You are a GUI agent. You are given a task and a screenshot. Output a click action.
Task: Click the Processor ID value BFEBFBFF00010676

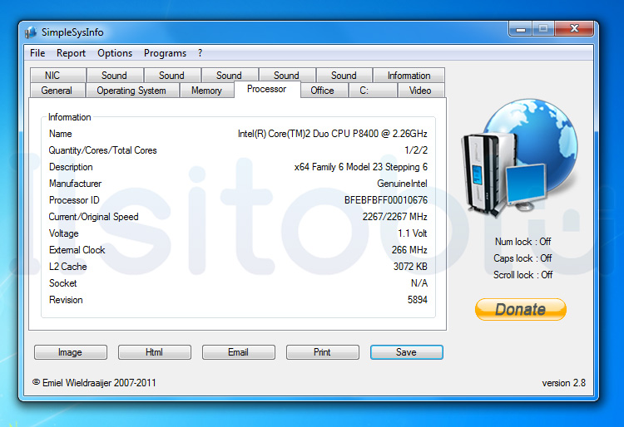click(x=385, y=200)
